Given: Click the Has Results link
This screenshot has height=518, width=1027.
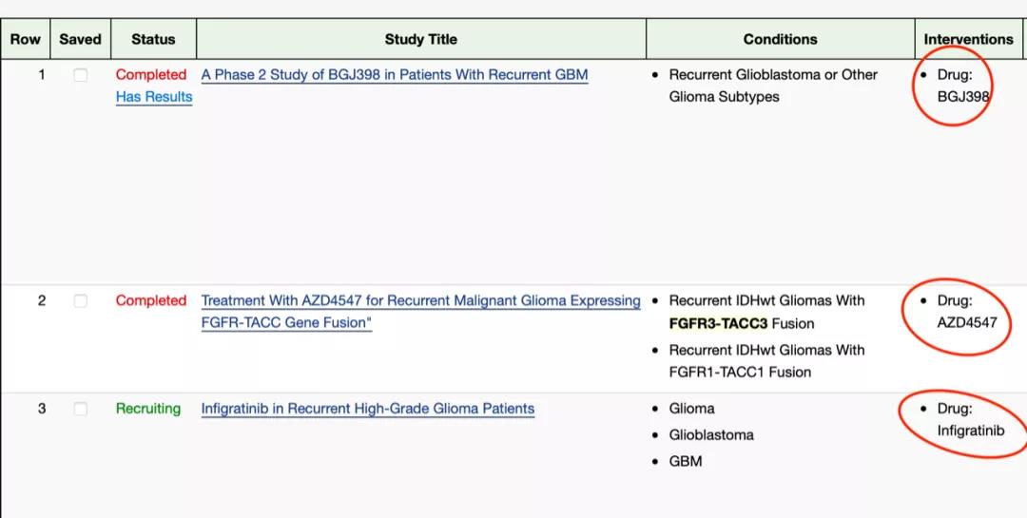Looking at the screenshot, I should point(154,97).
